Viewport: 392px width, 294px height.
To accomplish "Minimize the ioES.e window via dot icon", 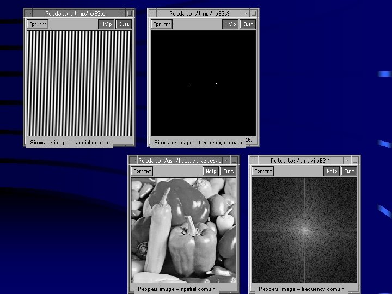I will pos(121,13).
